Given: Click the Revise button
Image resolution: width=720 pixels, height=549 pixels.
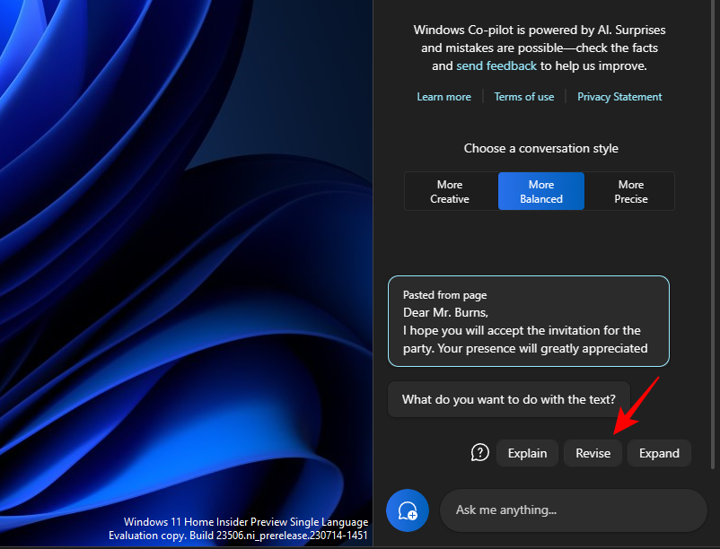Looking at the screenshot, I should click(x=593, y=453).
